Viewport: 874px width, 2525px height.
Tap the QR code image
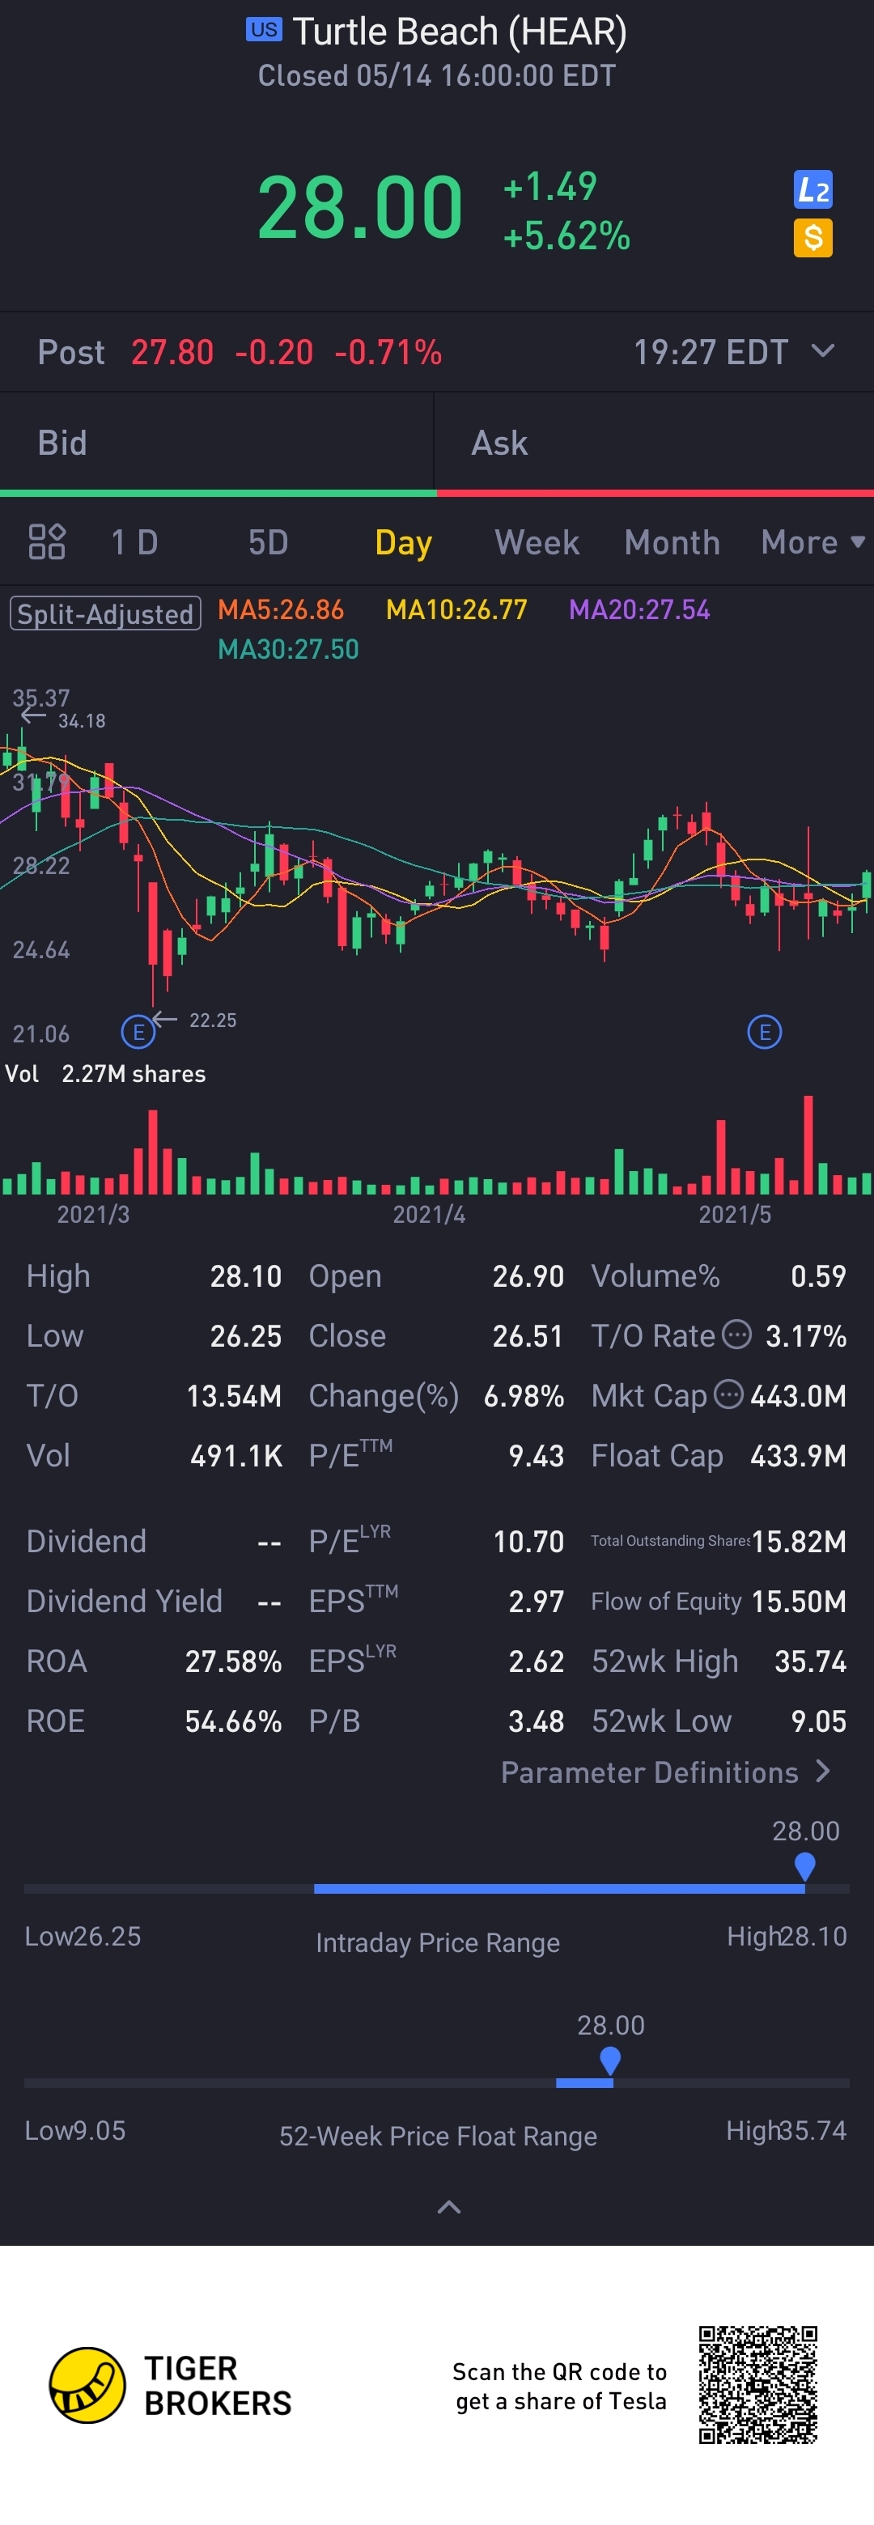pyautogui.click(x=758, y=2384)
